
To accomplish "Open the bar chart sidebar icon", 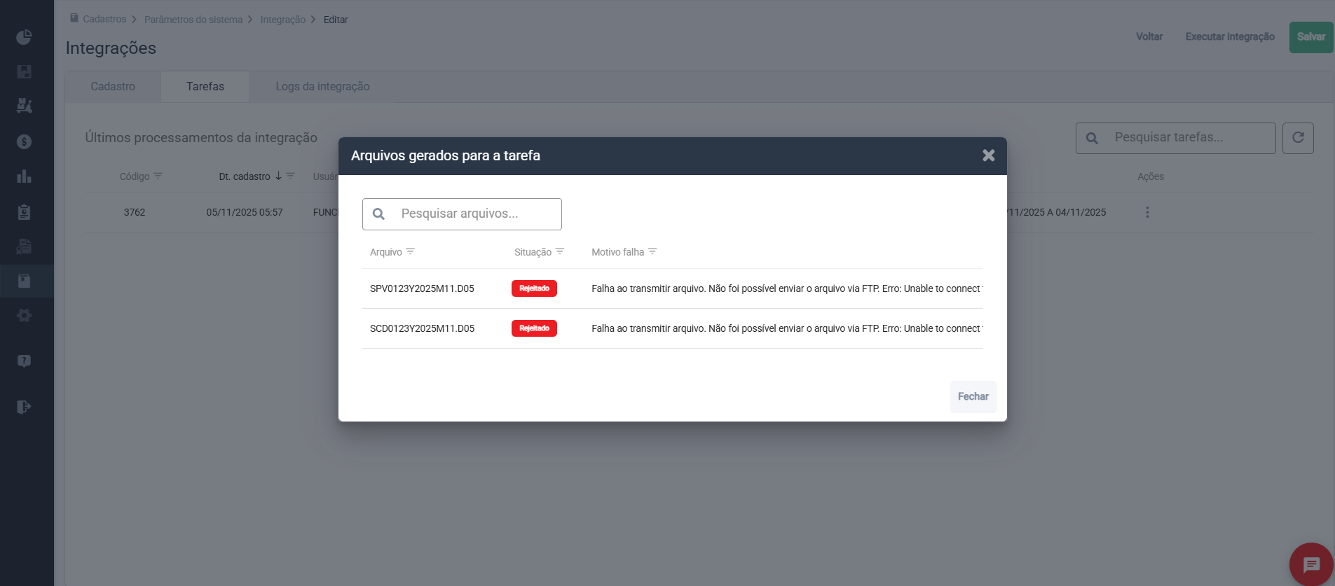I will (24, 176).
